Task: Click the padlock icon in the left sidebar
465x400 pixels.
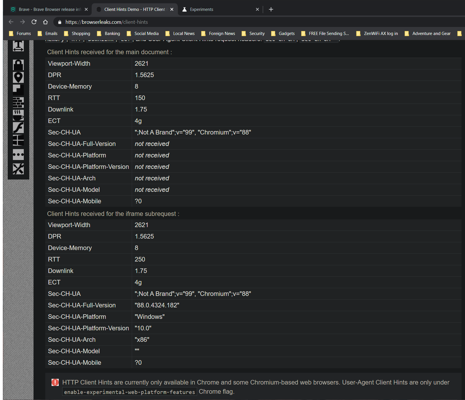Action: point(18,65)
